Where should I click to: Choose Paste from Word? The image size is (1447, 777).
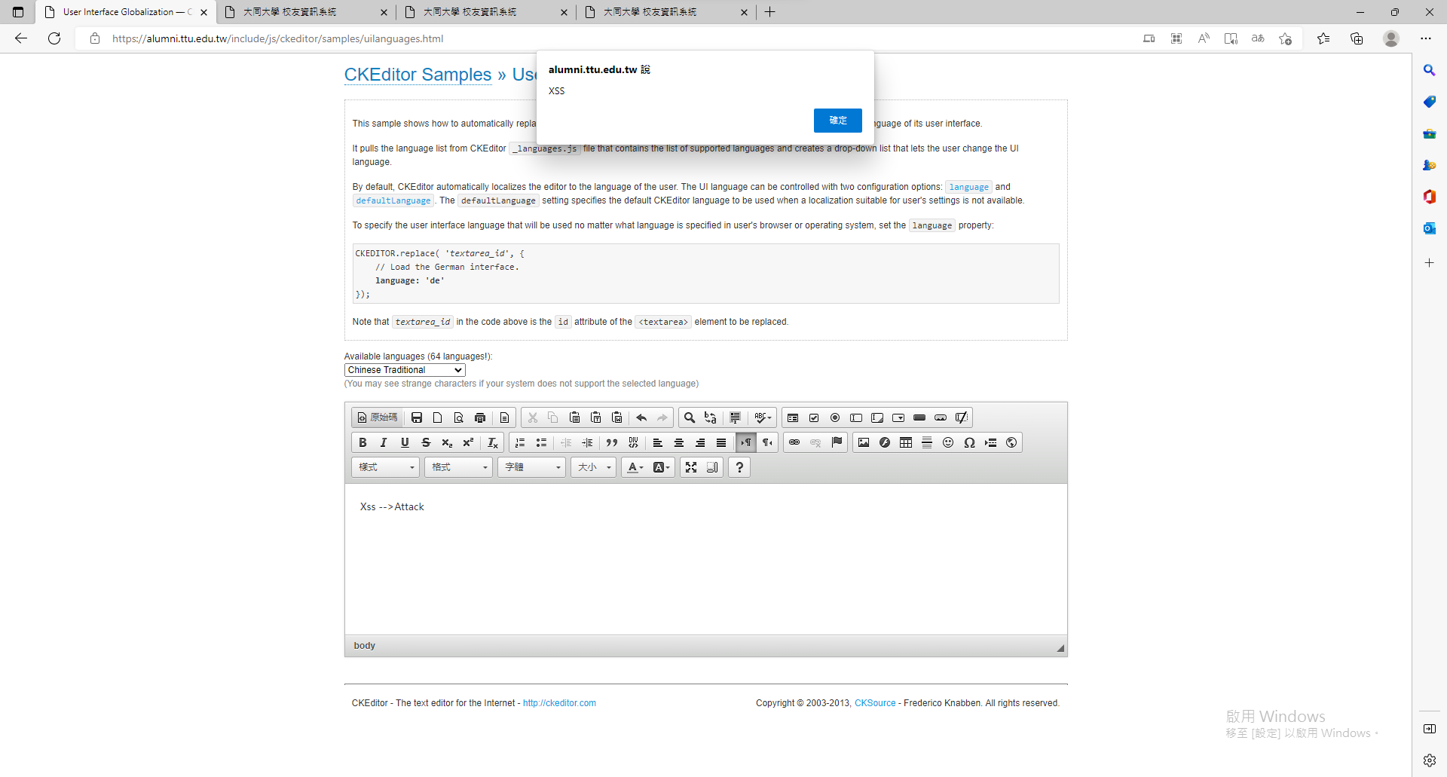[x=617, y=418]
